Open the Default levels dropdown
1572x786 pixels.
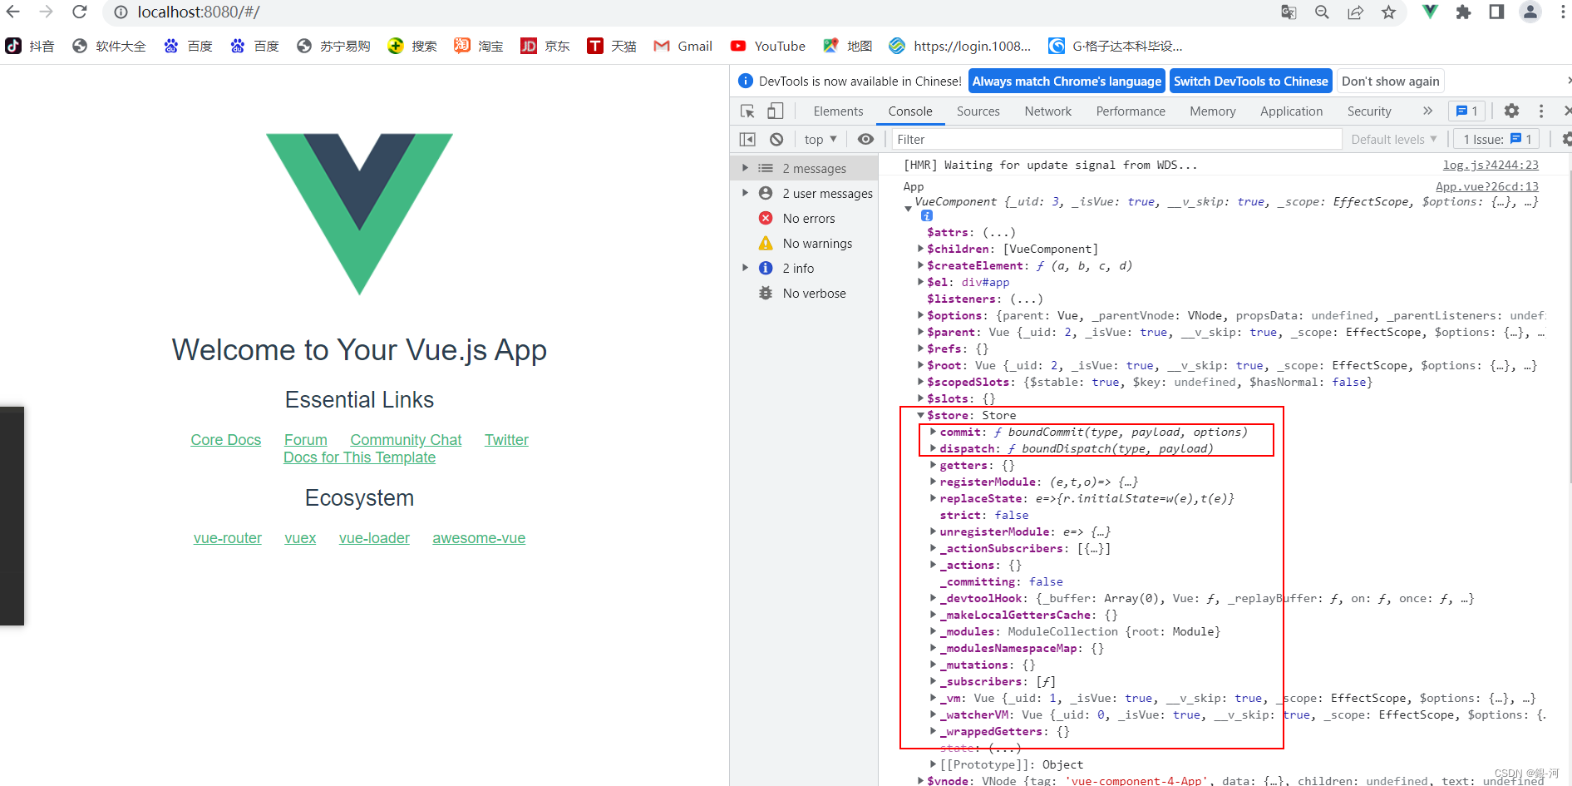point(1394,139)
